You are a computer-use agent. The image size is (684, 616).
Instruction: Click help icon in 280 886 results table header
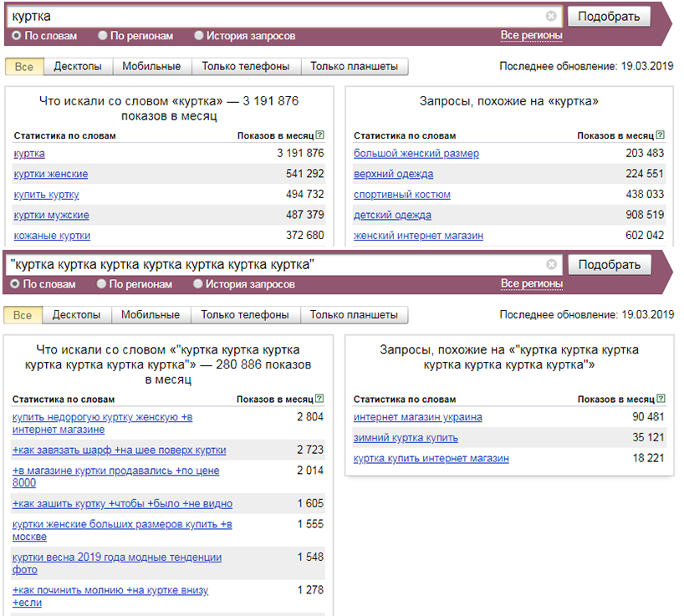tap(320, 400)
